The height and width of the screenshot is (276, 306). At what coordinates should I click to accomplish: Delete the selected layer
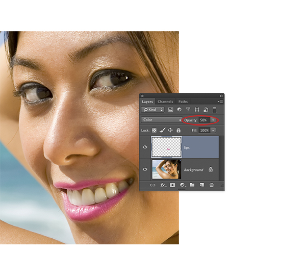coord(212,185)
